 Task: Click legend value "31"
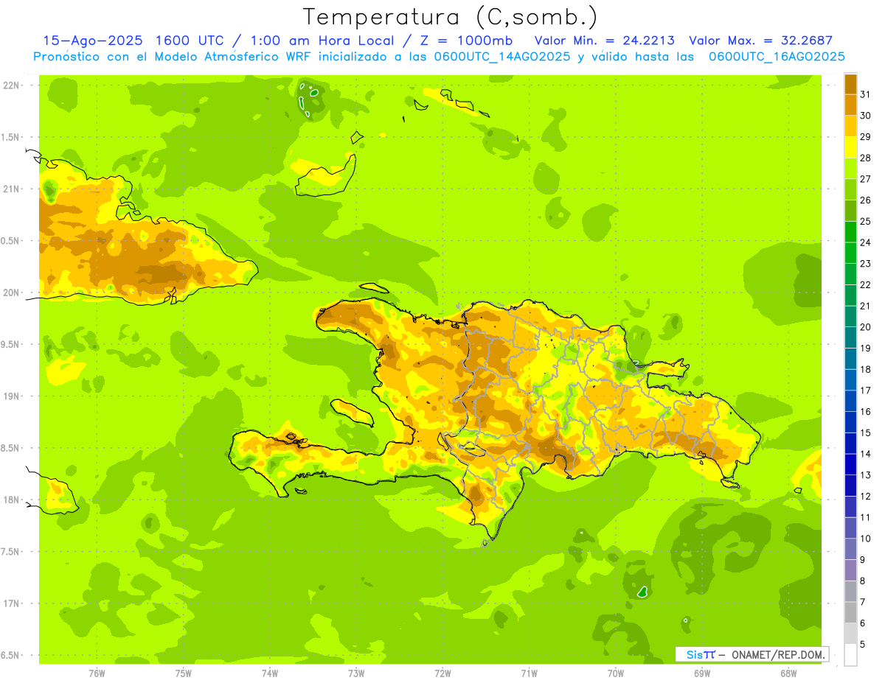point(865,94)
